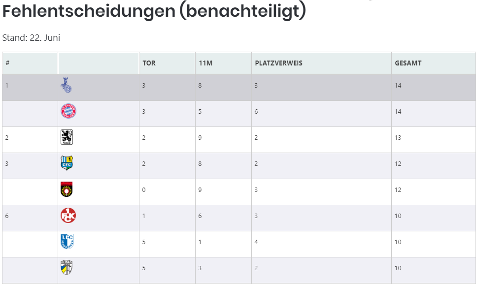Screen dimensions: 477x284
Task: Click the FC Bayern München logo
Action: pos(68,111)
